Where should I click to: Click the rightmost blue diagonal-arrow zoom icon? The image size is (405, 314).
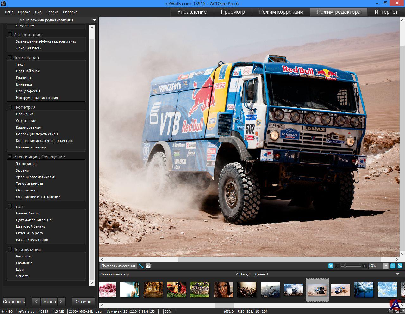[400, 266]
